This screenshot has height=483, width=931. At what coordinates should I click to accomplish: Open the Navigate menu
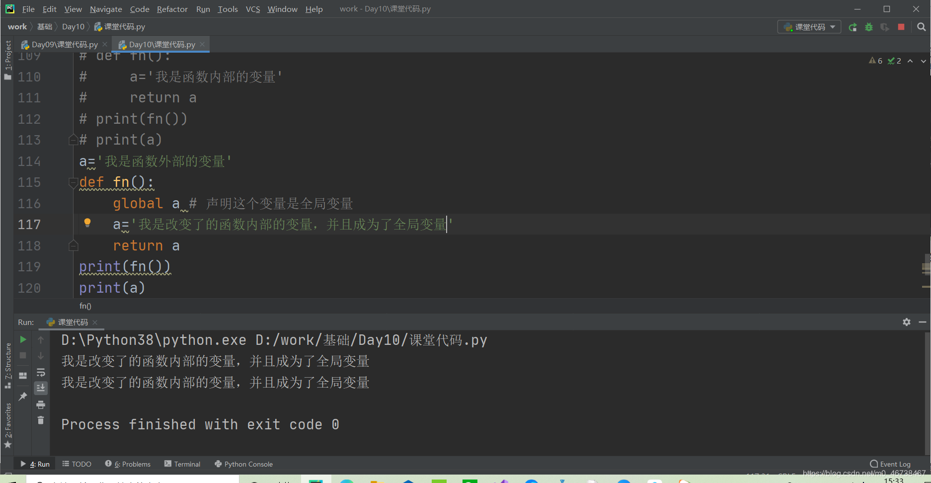106,9
